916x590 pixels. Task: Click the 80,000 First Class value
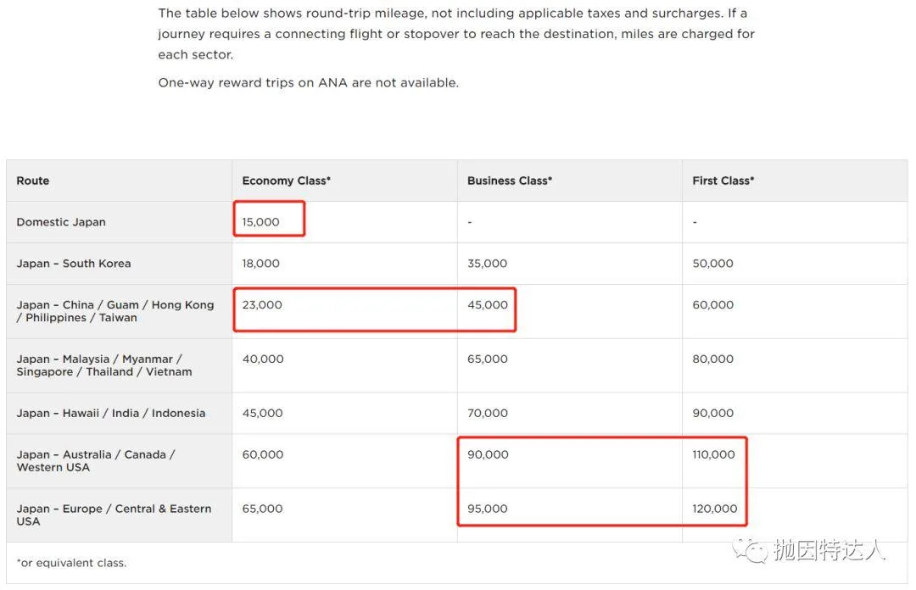(x=712, y=359)
